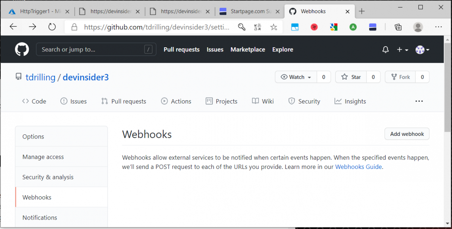
Task: Open a new browser tab
Action: [362, 11]
